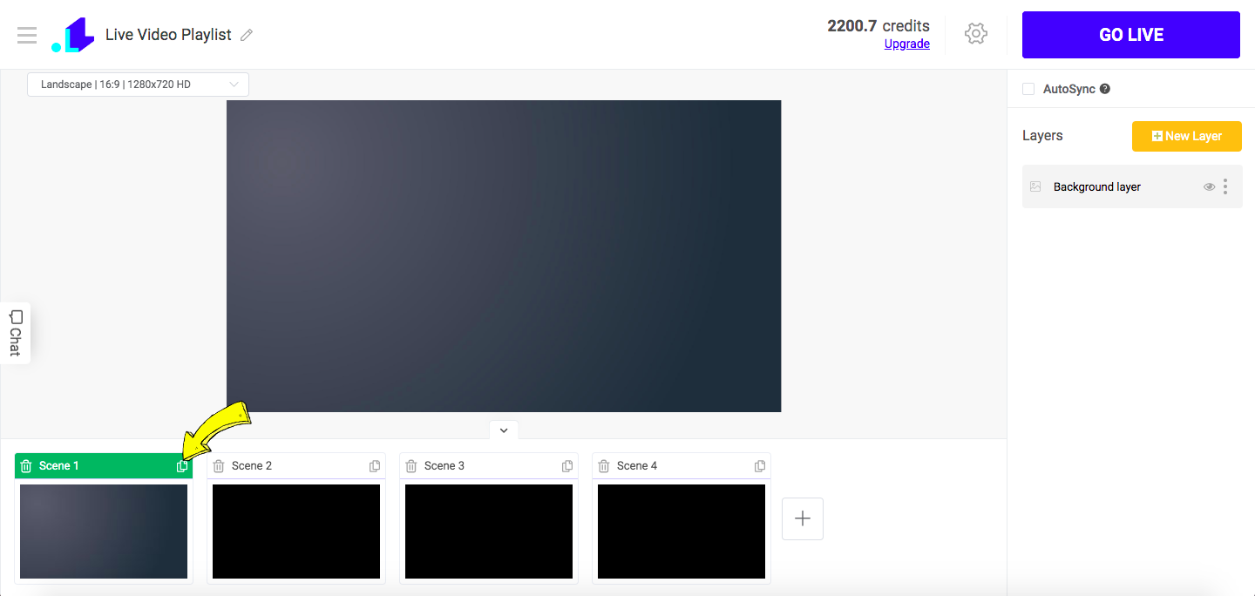Image resolution: width=1255 pixels, height=596 pixels.
Task: Open the Landscape 16:9 resolution dropdown
Action: point(138,85)
